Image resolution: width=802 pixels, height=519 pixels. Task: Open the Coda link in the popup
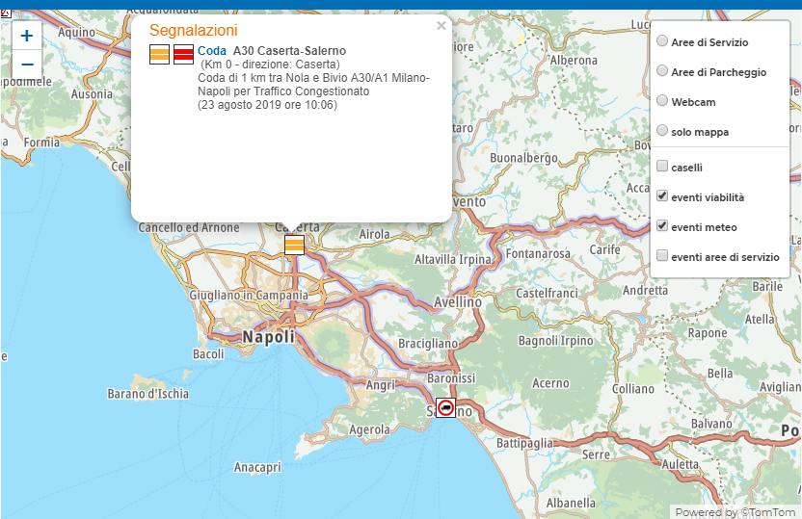212,51
